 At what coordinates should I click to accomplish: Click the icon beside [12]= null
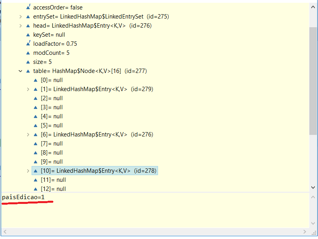click(36, 189)
